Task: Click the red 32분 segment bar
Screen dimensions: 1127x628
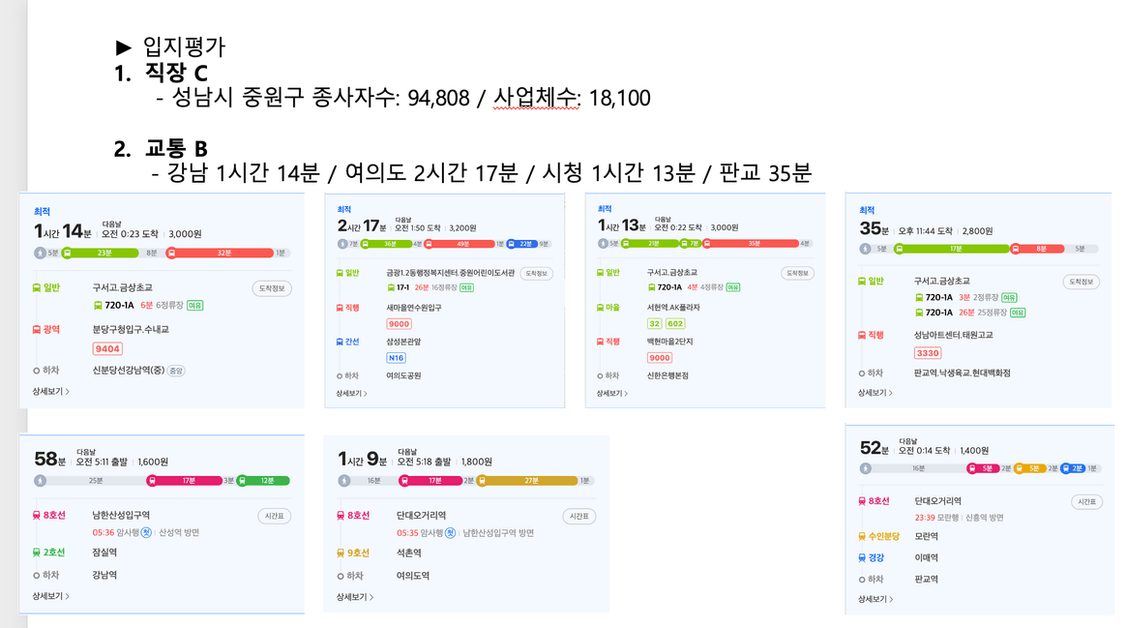Action: [222, 253]
